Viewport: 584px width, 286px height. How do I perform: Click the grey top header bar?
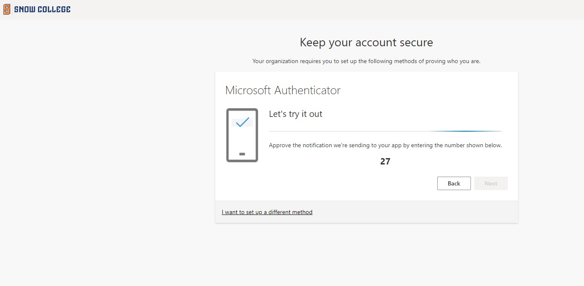[x=294, y=9]
